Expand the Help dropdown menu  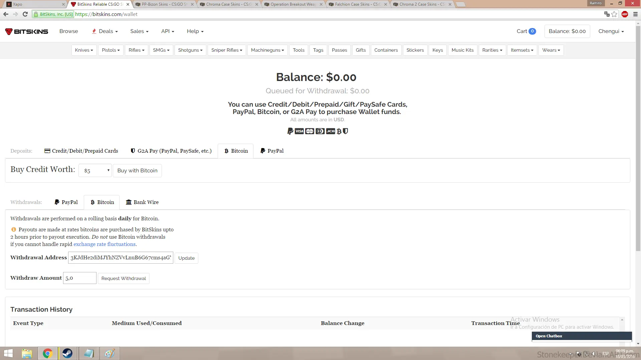coord(195,31)
